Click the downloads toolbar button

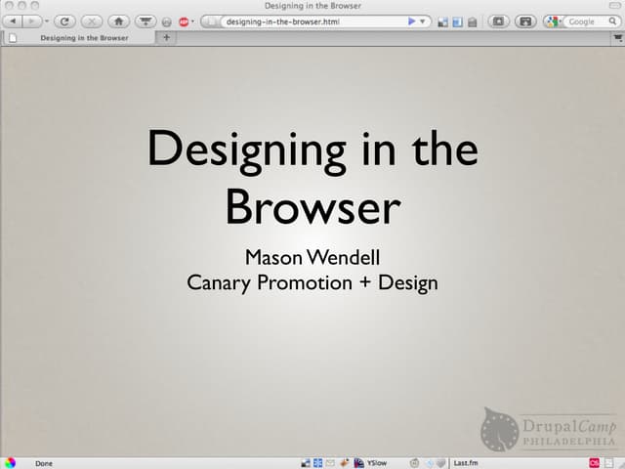pyautogui.click(x=145, y=21)
